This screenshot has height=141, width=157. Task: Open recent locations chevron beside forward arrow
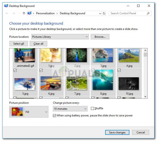(x=19, y=13)
